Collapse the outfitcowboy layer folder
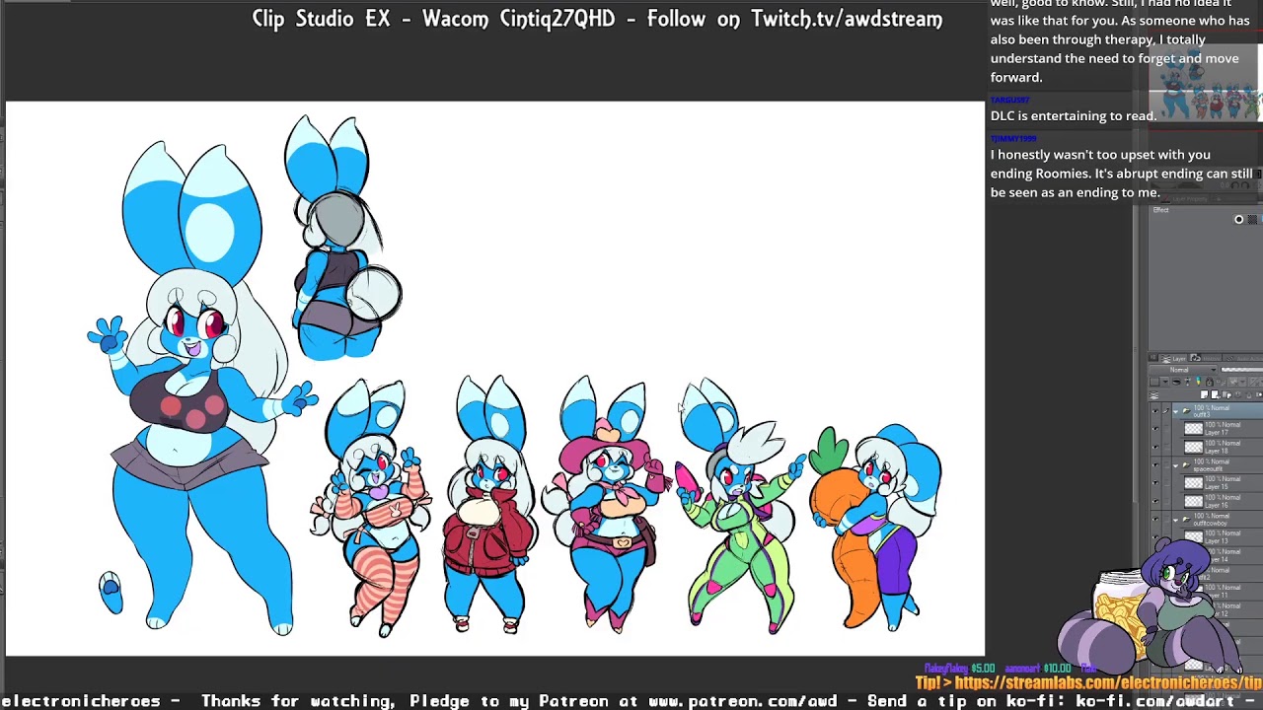The width and height of the screenshot is (1263, 710). click(1176, 520)
